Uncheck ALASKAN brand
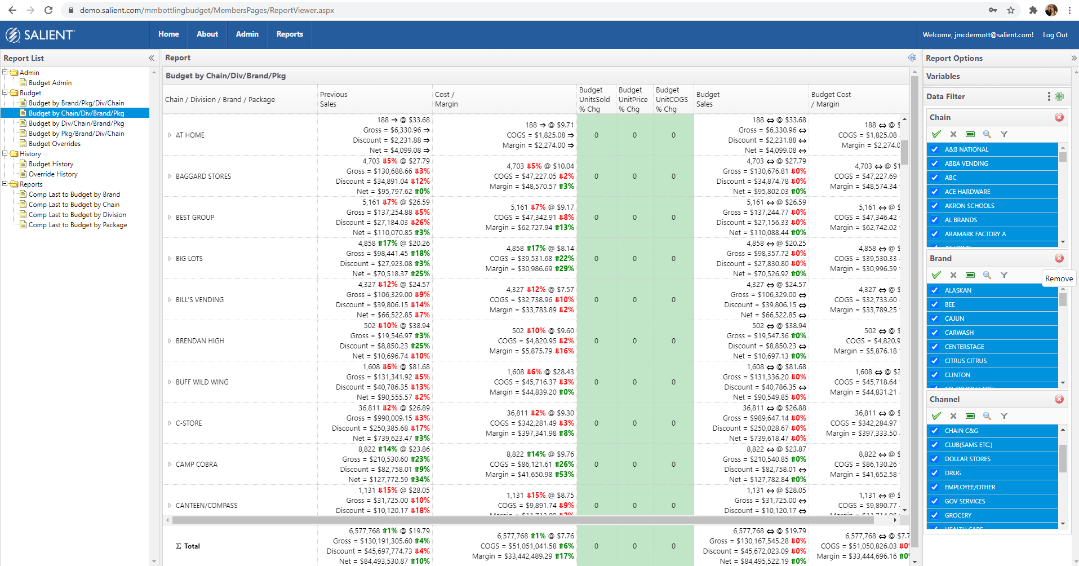Viewport: 1079px width, 566px height. [935, 290]
